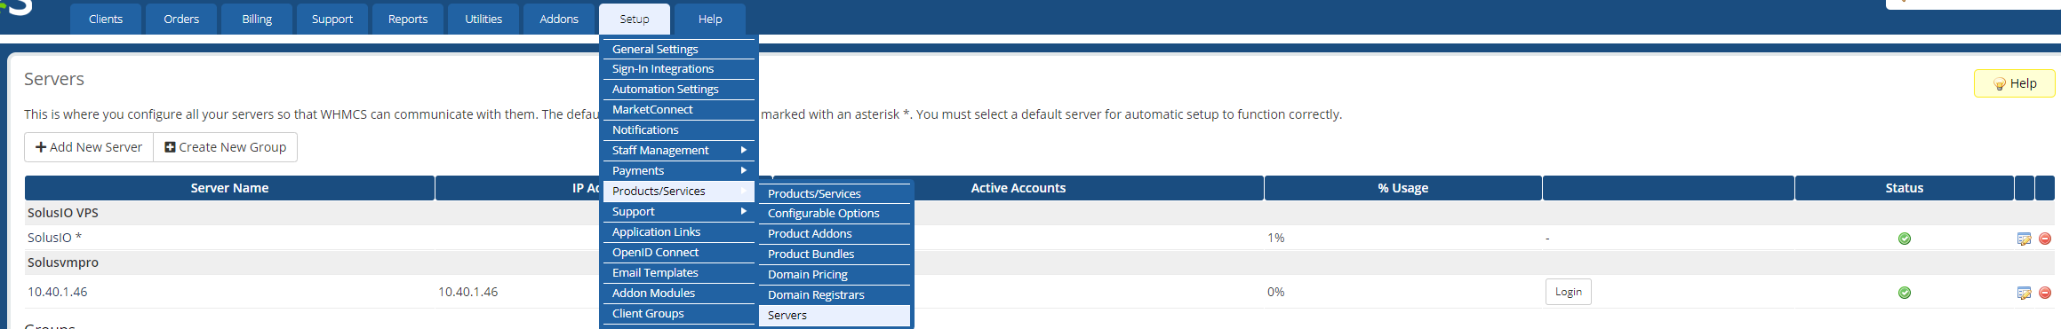Image resolution: width=2061 pixels, height=329 pixels.
Task: Open OpenID Connect menu entry
Action: [679, 253]
